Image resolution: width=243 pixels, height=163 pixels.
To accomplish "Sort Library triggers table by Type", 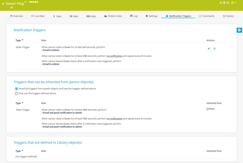I will (x=19, y=151).
